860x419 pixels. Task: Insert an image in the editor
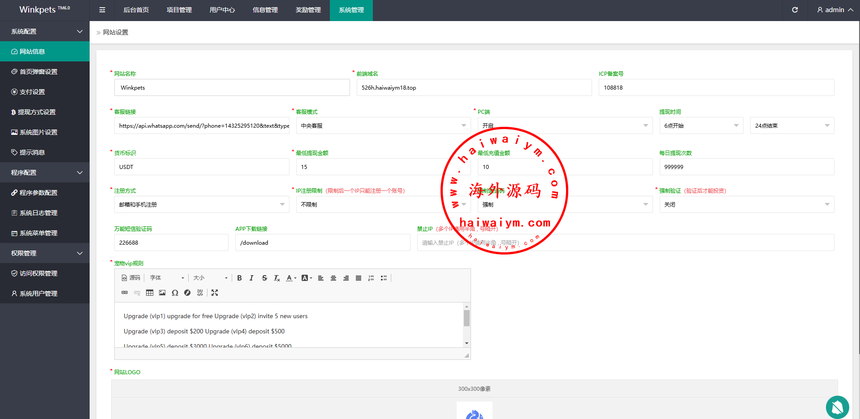[x=162, y=293]
